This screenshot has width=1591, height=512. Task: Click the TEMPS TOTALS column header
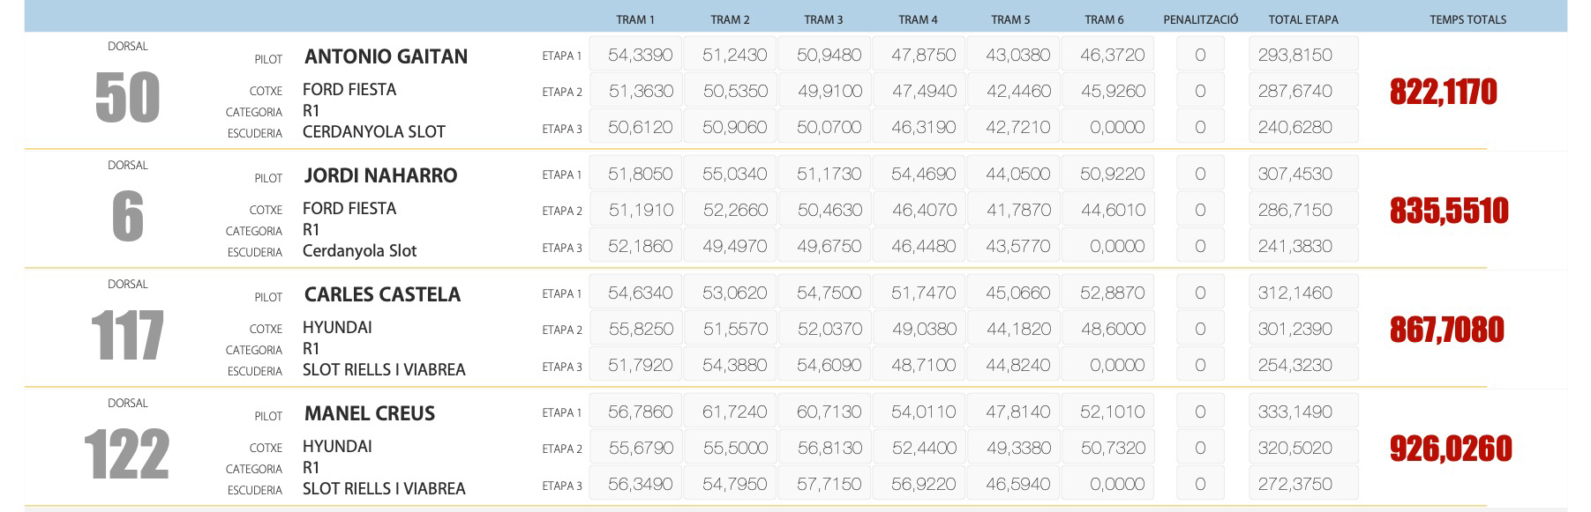coord(1467,19)
